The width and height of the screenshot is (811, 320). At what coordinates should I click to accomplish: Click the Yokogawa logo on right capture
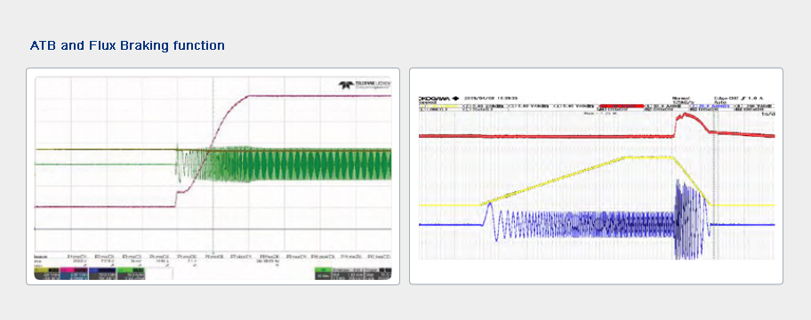point(438,99)
